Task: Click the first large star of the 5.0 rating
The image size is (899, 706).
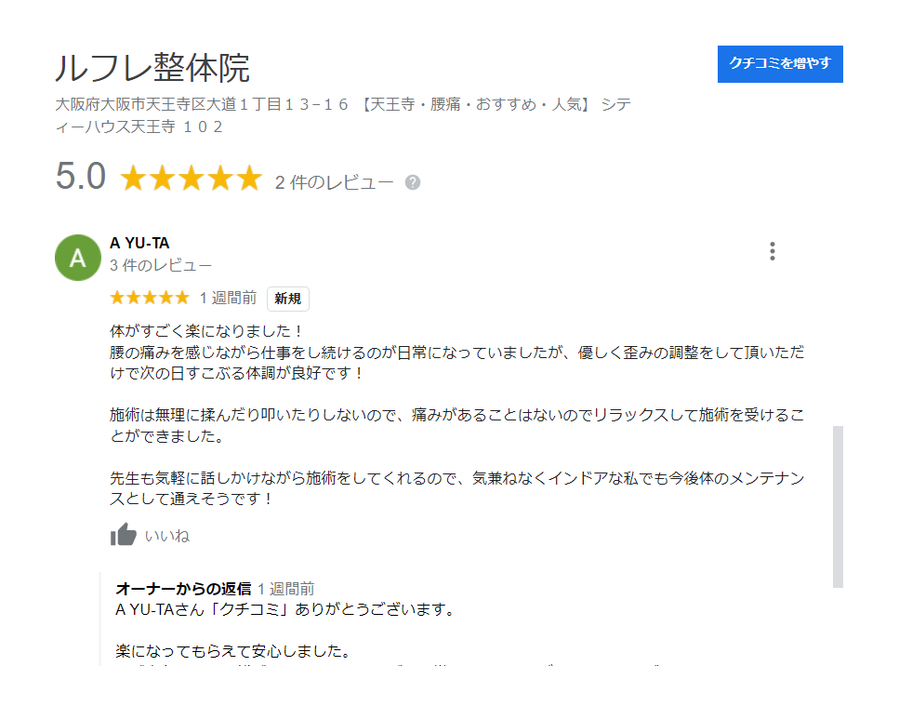Action: [134, 178]
